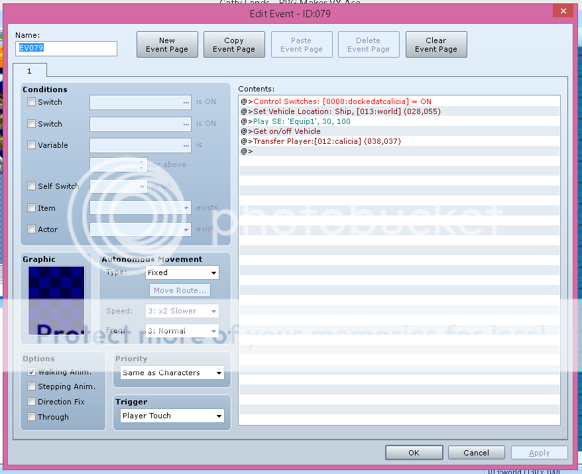Enable the Variable condition checkbox

click(x=32, y=145)
